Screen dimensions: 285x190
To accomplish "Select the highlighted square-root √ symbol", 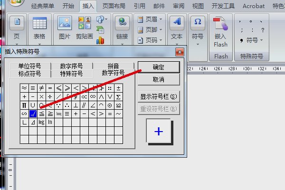I will 33,114.
